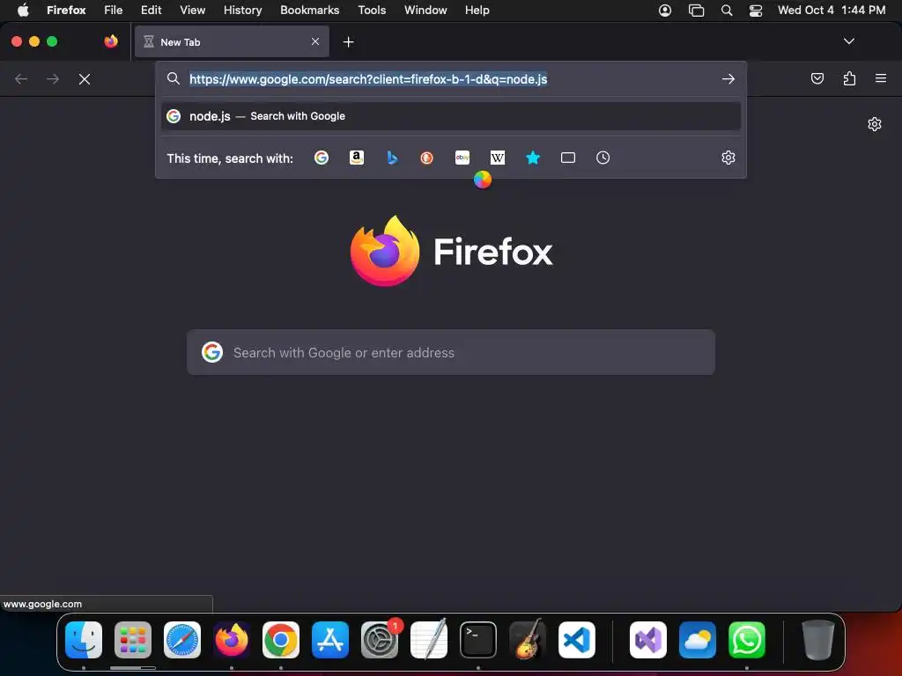Open Control Center in the menu bar
Image resolution: width=902 pixels, height=676 pixels.
[756, 11]
